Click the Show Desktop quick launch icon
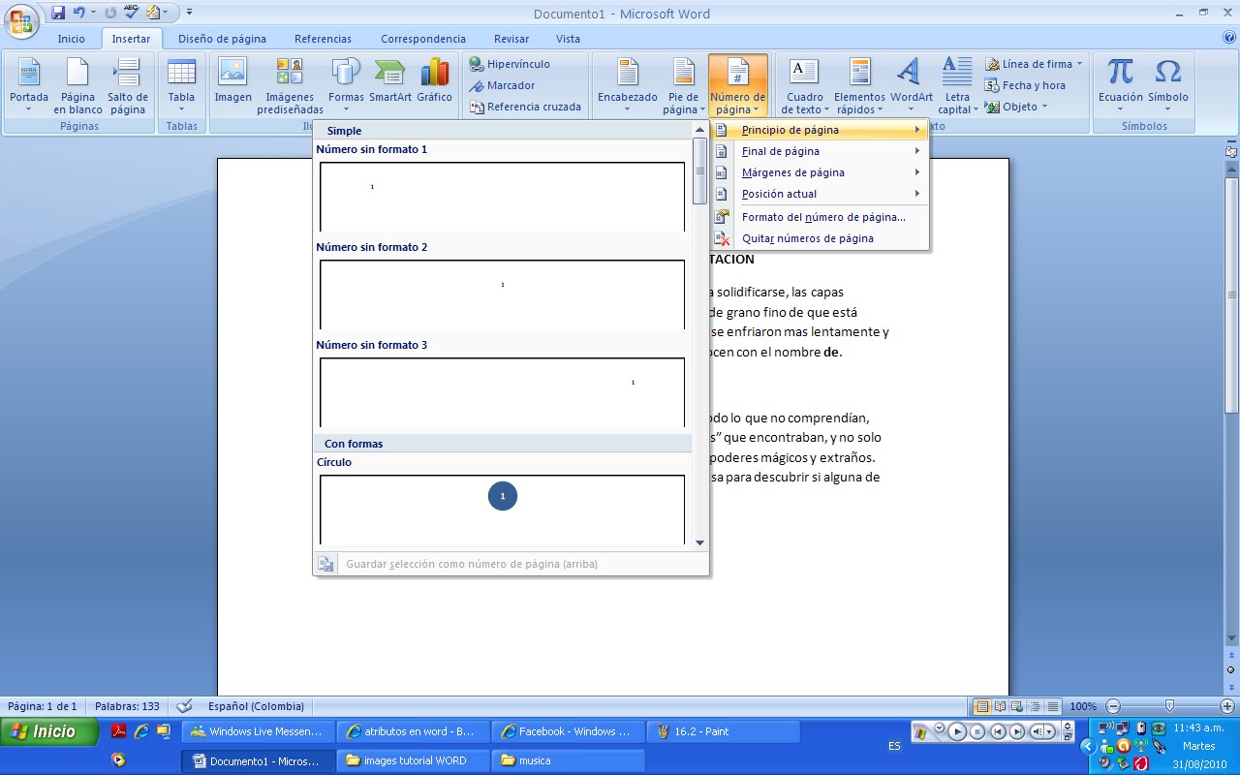Image resolution: width=1240 pixels, height=775 pixels. [x=164, y=731]
